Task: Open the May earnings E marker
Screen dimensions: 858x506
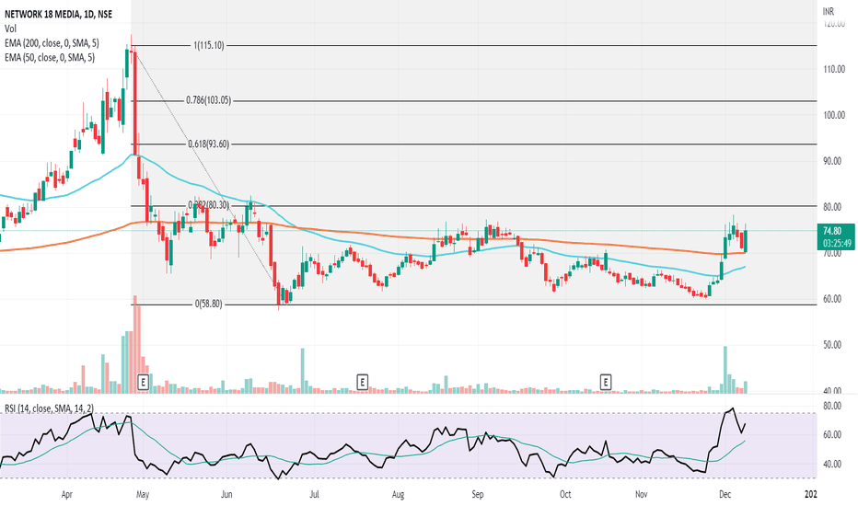Action: [143, 381]
